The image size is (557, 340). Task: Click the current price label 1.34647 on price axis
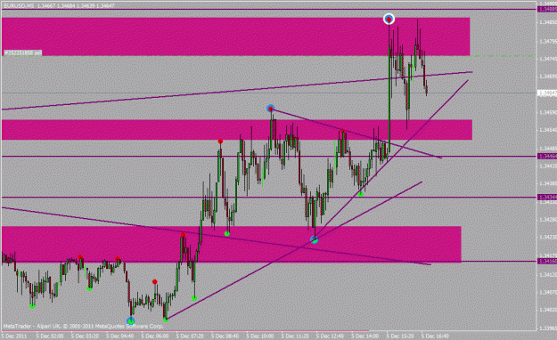pos(547,93)
